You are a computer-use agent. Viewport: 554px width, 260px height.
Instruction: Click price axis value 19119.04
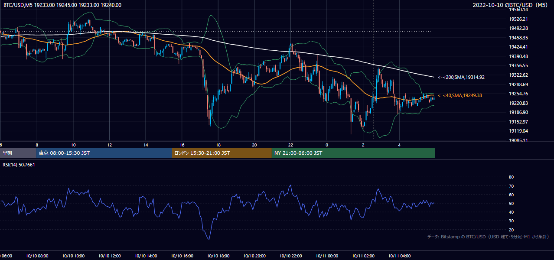tap(518, 131)
